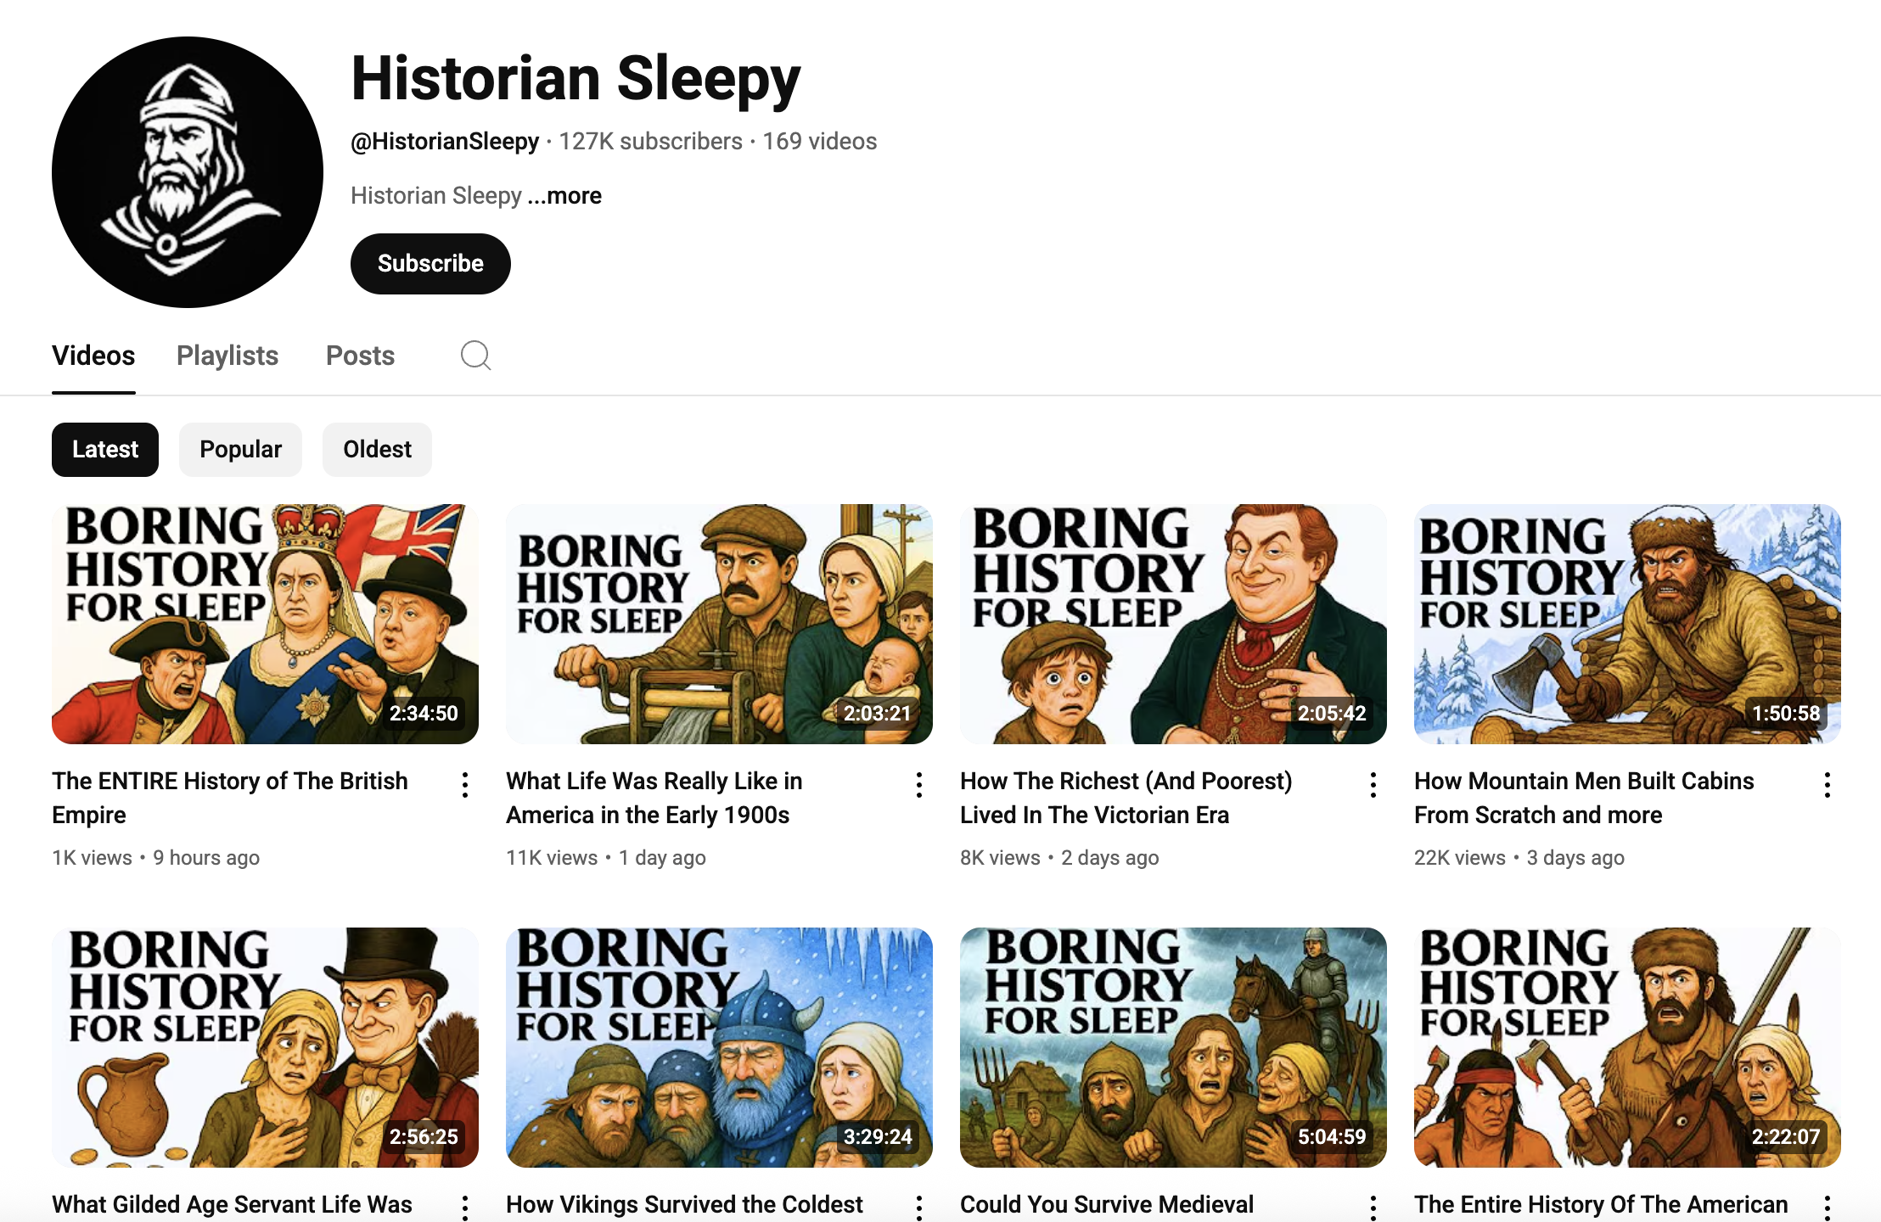Click the Historian Sleepy channel name heading
Viewport: 1881px width, 1222px height.
click(x=576, y=81)
